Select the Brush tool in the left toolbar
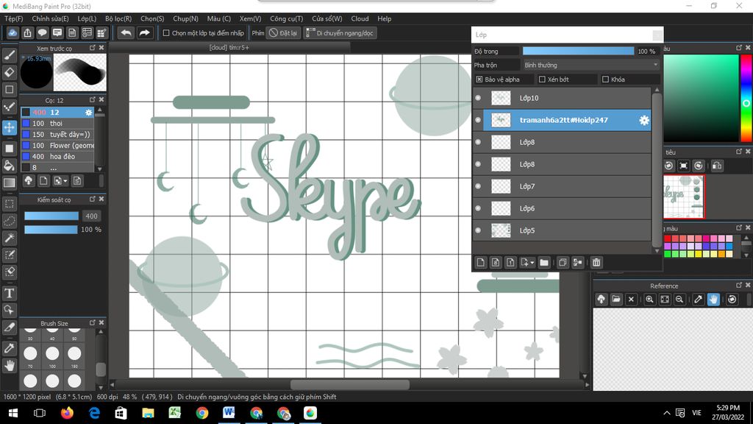This screenshot has width=753, height=424. point(10,55)
